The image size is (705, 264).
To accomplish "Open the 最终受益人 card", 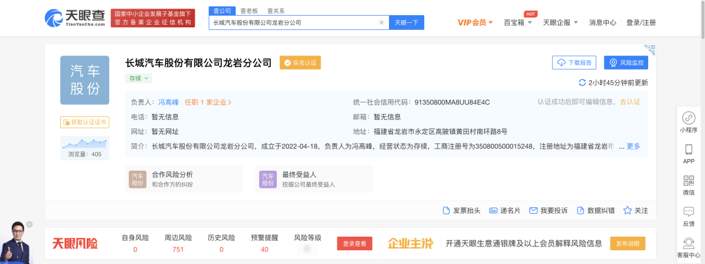I will pos(314,179).
